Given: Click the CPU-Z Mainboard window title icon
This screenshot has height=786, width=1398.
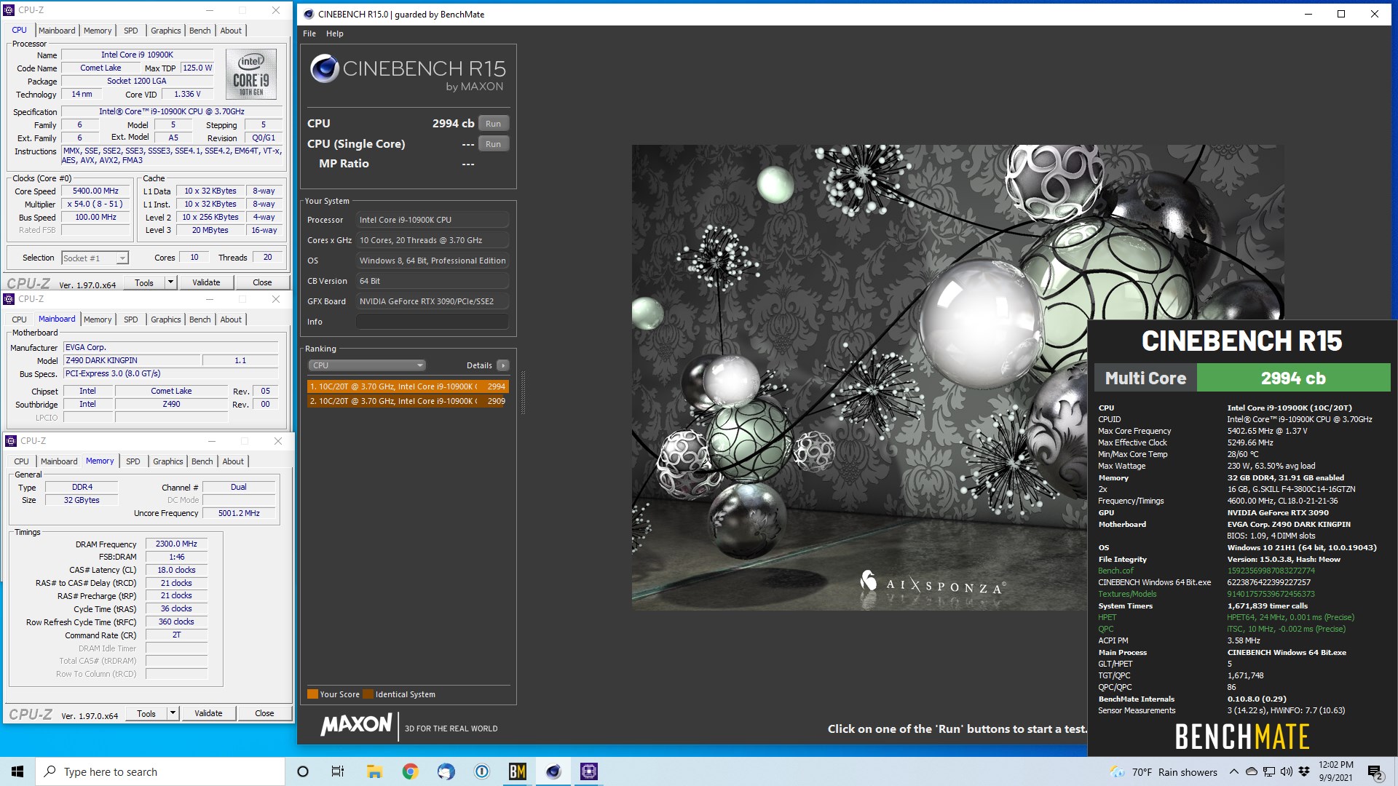Looking at the screenshot, I should [x=9, y=299].
